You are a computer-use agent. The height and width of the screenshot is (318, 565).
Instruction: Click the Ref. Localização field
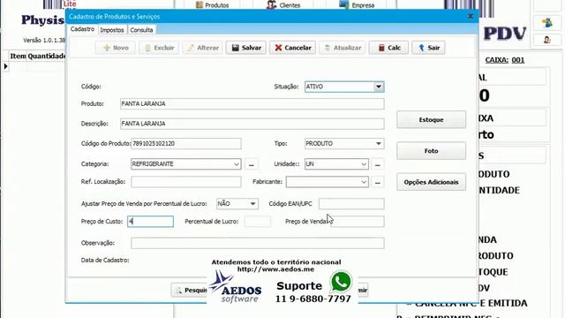[x=186, y=182]
